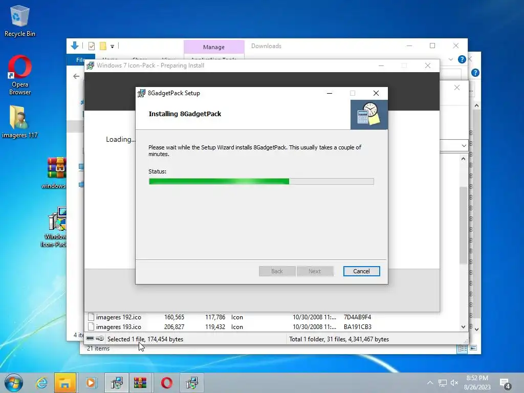Open the Manage tab in Explorer
This screenshot has height=393, width=524.
pyautogui.click(x=214, y=47)
